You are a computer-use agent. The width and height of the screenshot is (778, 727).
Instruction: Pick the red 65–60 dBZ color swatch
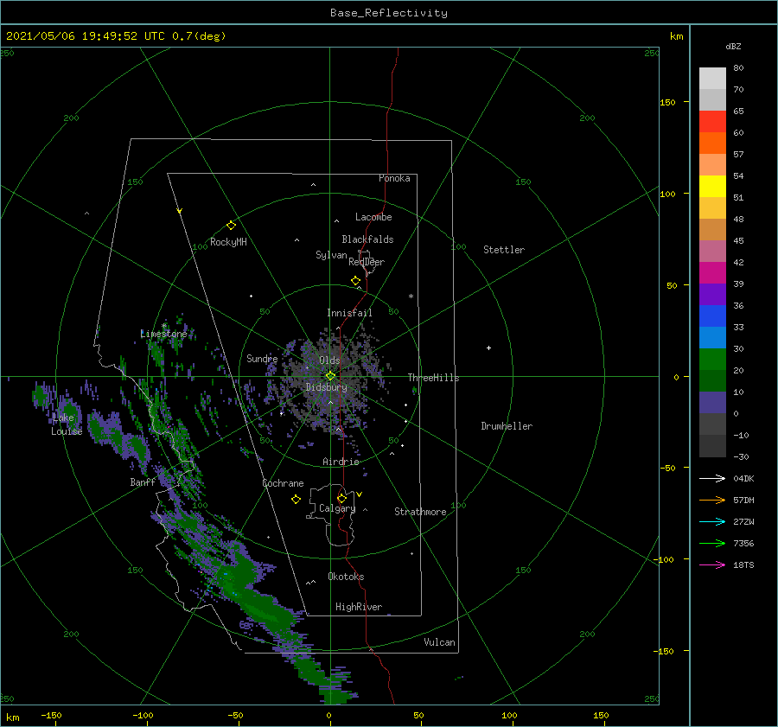(x=712, y=122)
